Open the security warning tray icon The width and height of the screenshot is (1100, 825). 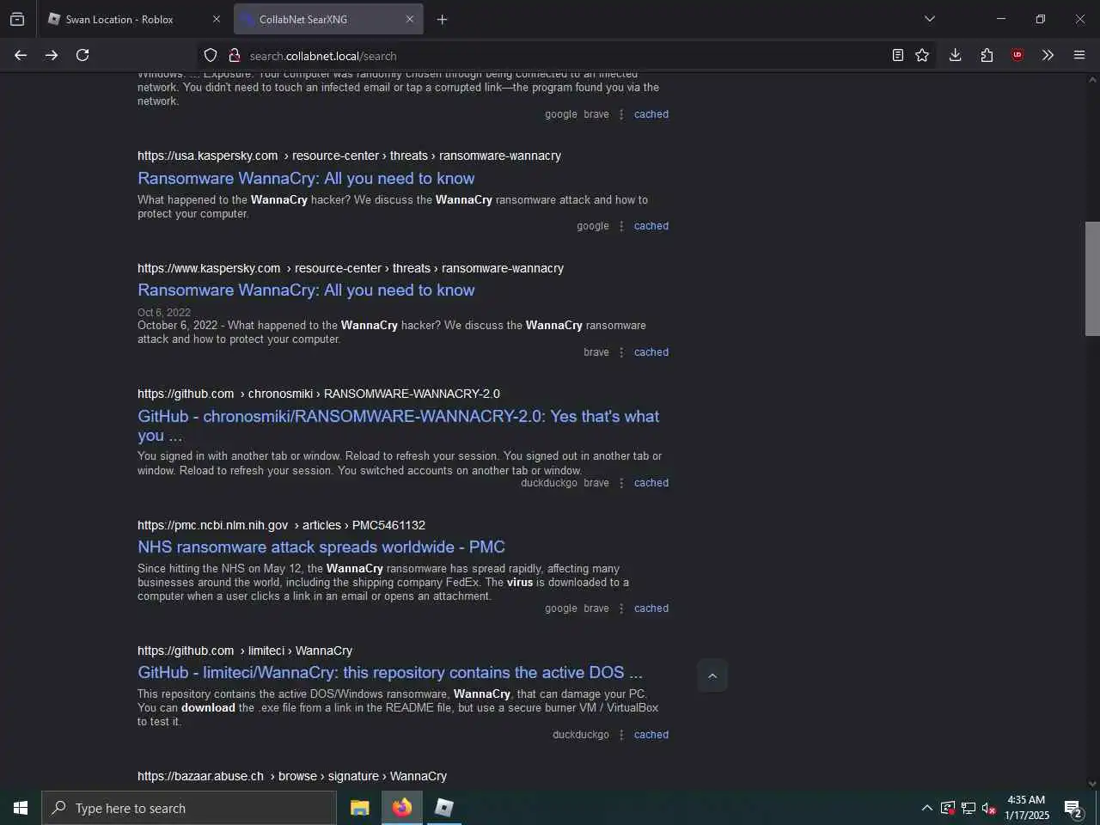pos(948,808)
